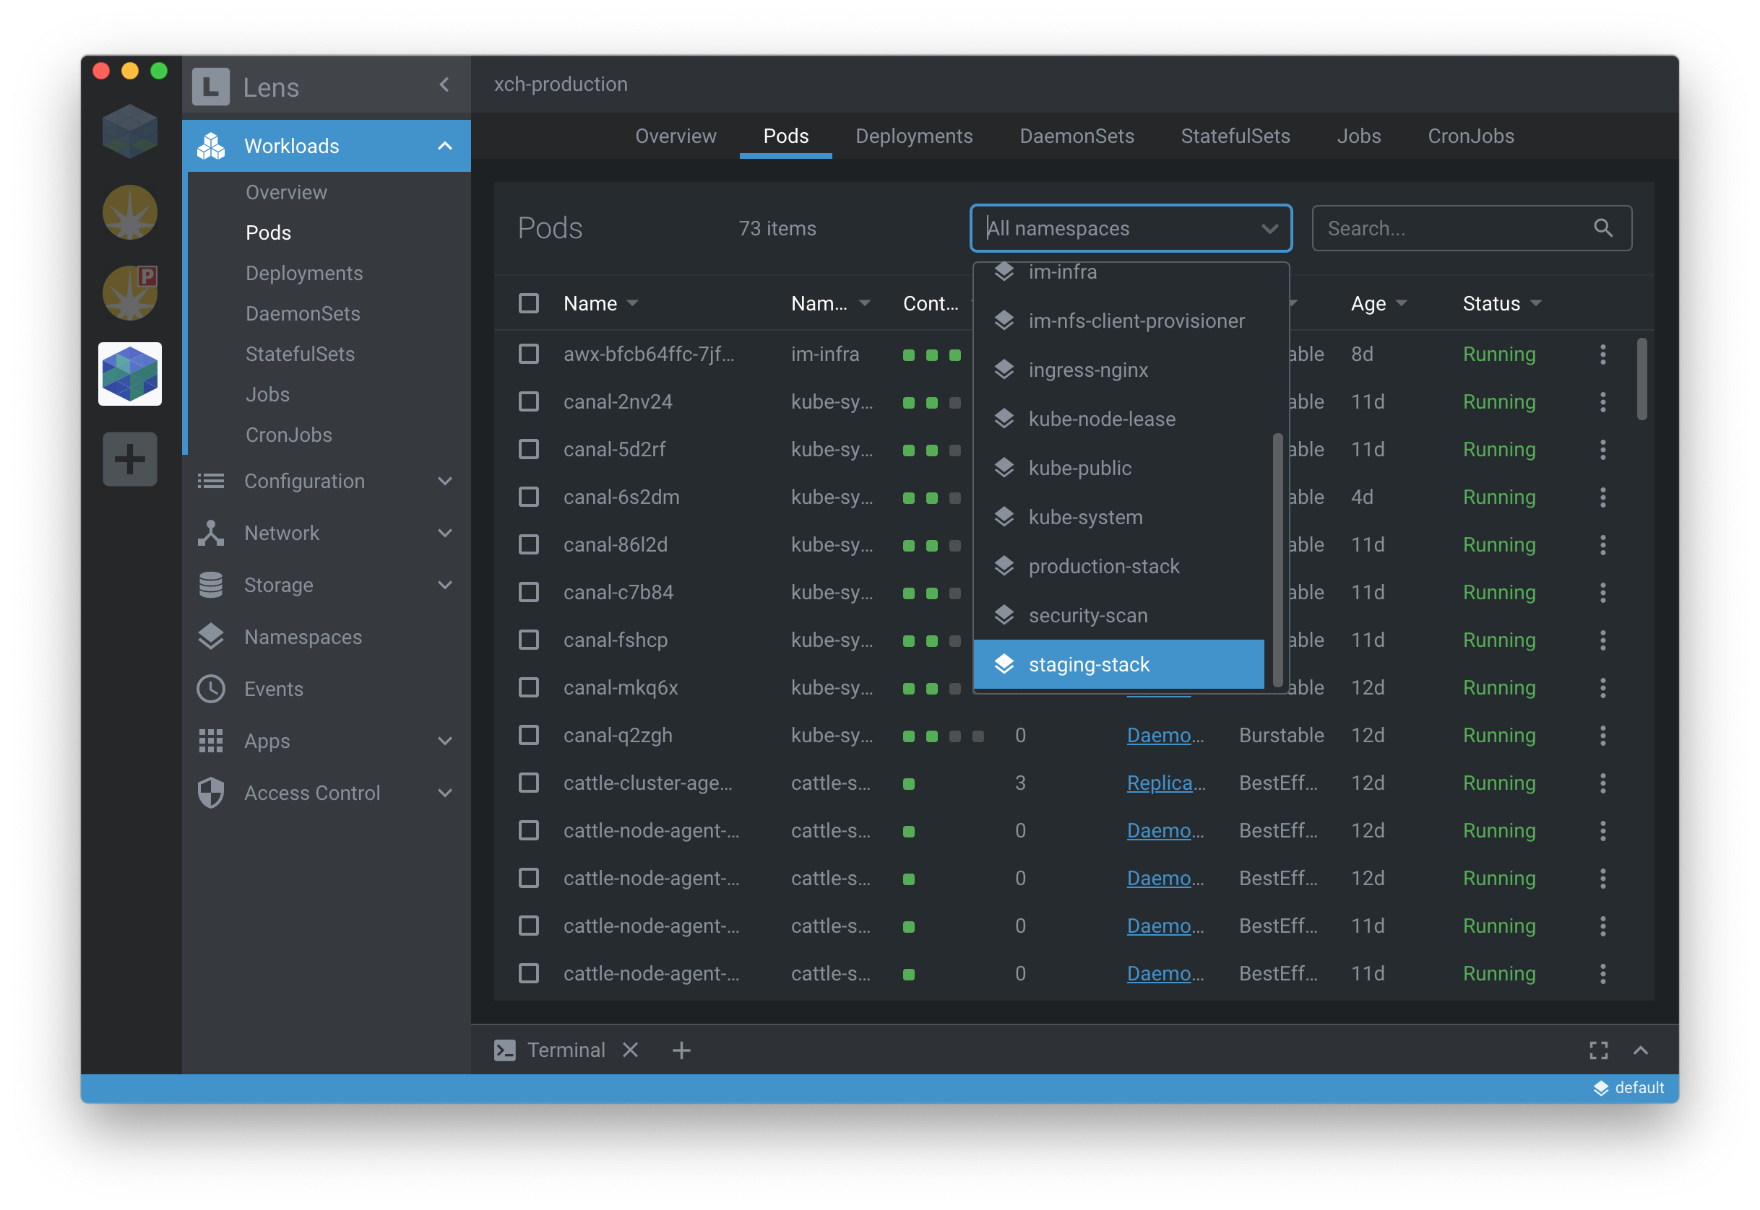The width and height of the screenshot is (1760, 1210).
Task: Check the awx-bfcb64ffc pod checkbox
Action: [529, 354]
